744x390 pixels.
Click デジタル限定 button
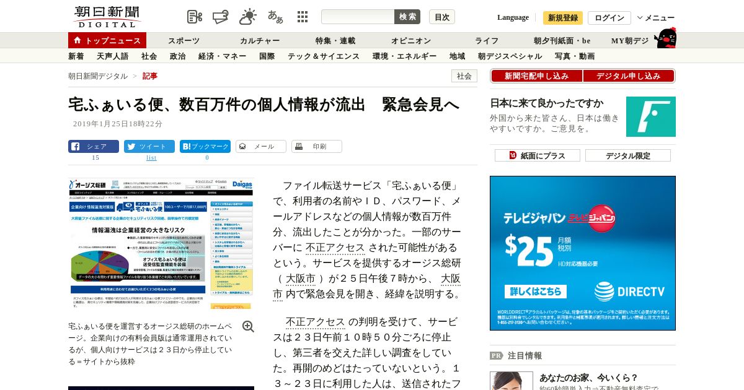point(628,155)
